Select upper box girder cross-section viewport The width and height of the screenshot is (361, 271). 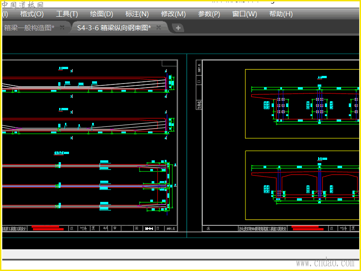click(x=302, y=104)
